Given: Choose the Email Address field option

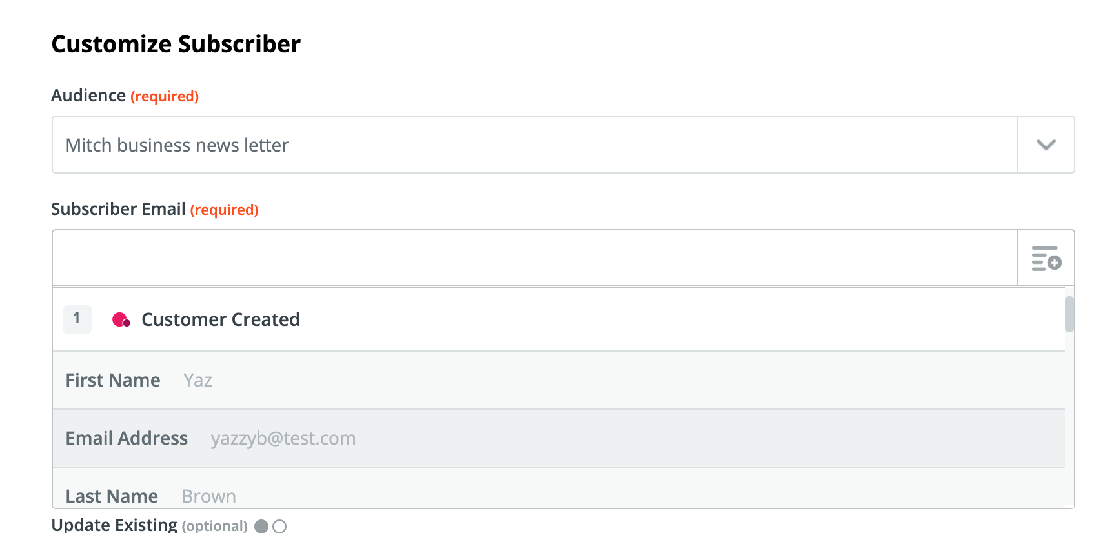Looking at the screenshot, I should pos(127,438).
